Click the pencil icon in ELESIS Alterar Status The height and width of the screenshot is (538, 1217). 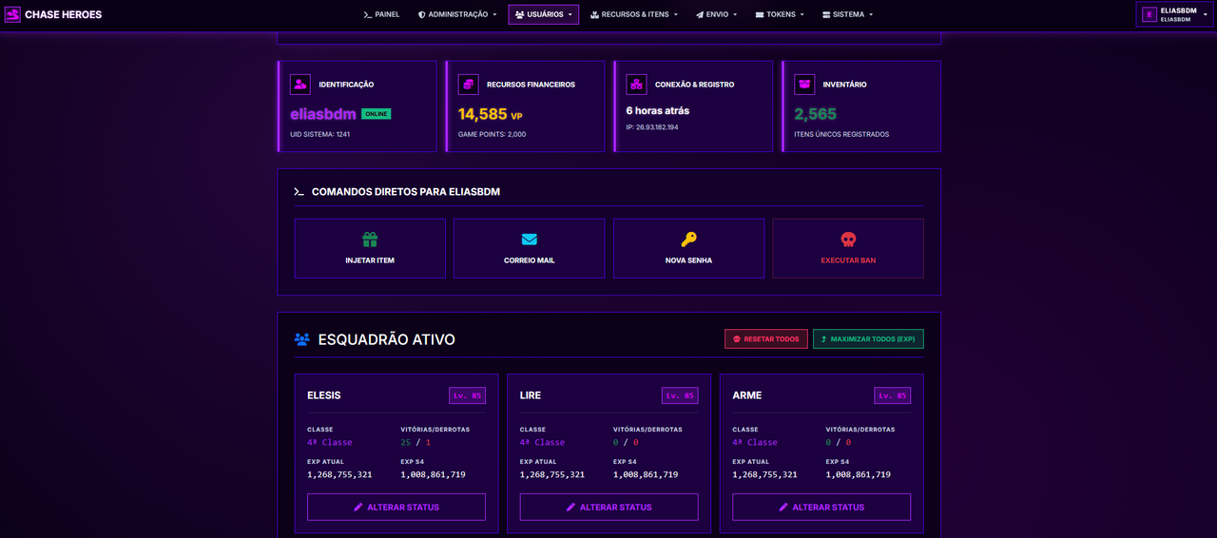[x=358, y=507]
